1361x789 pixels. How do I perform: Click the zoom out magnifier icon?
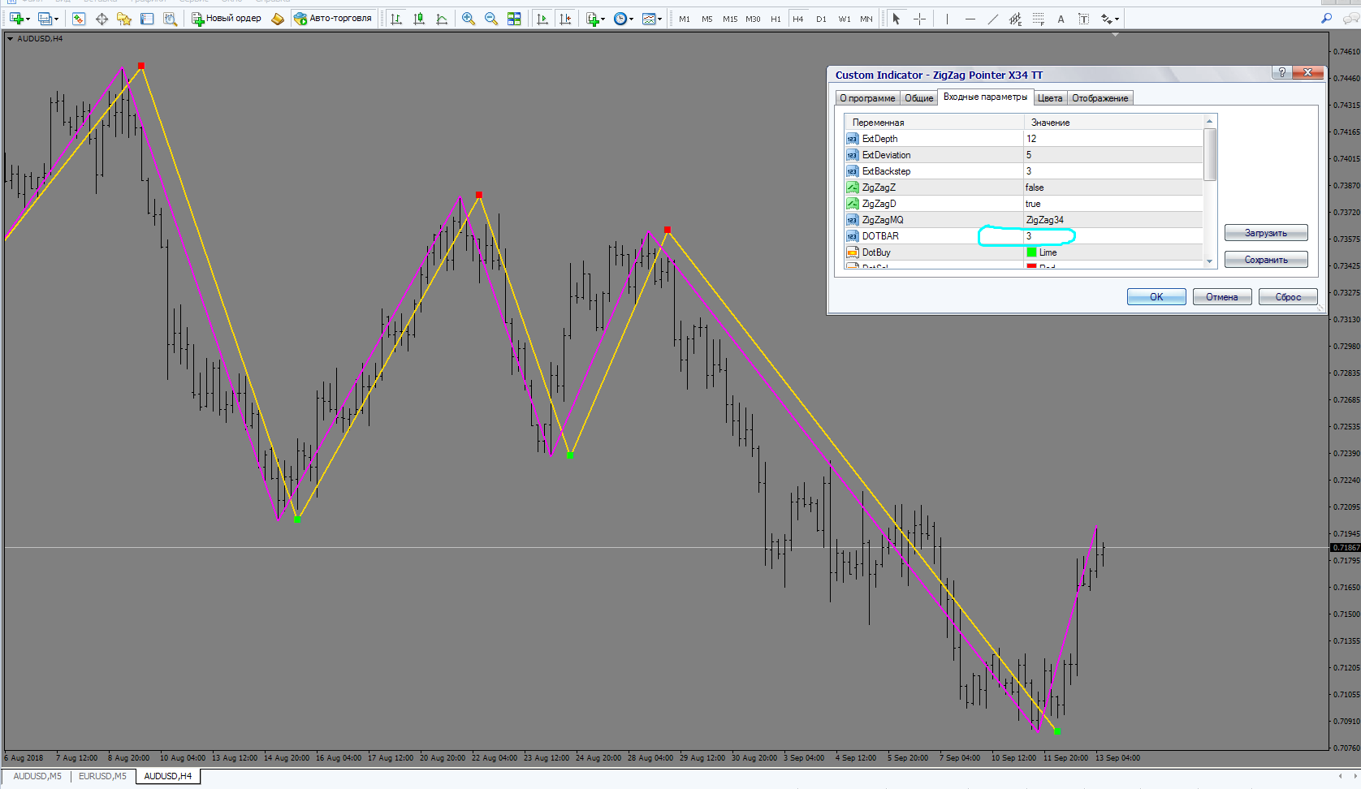[491, 19]
